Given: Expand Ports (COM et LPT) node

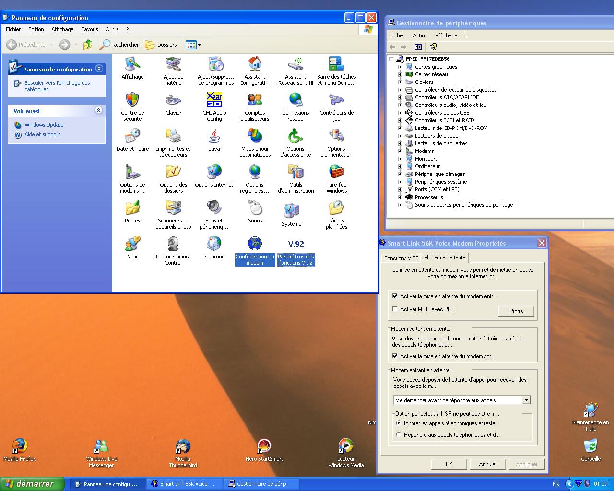Looking at the screenshot, I should click(x=400, y=189).
